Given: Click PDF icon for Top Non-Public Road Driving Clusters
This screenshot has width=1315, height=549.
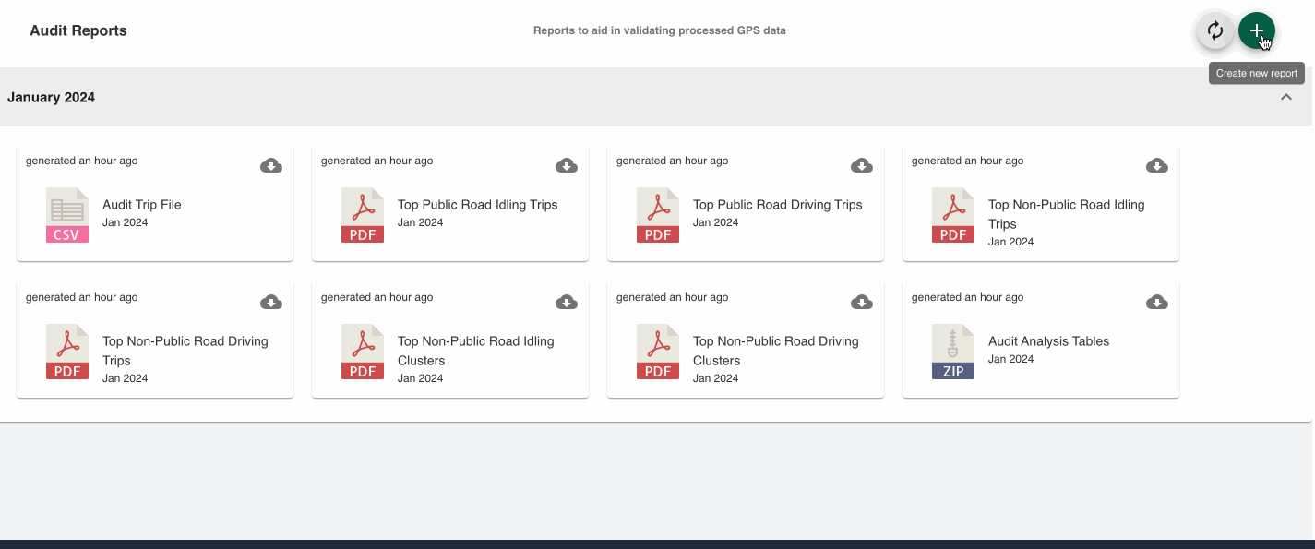Looking at the screenshot, I should [658, 352].
